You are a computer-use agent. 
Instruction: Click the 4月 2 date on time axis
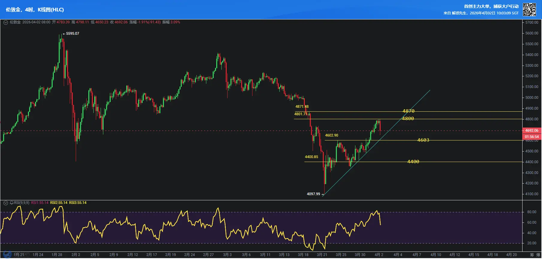(379, 255)
